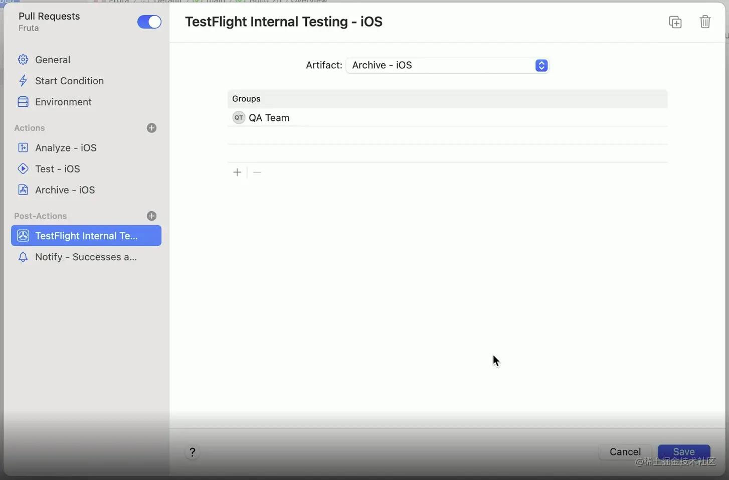Click the Notify bell icon
Screen dimensions: 729x480
pos(23,257)
